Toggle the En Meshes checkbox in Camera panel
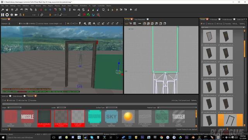The height and width of the screenshot is (140, 248). tap(27, 23)
